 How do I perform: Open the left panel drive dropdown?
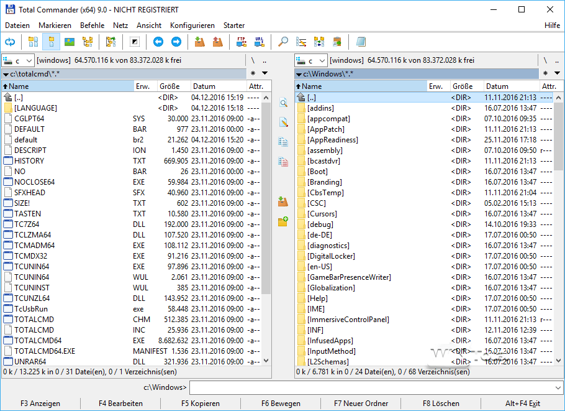coord(18,60)
